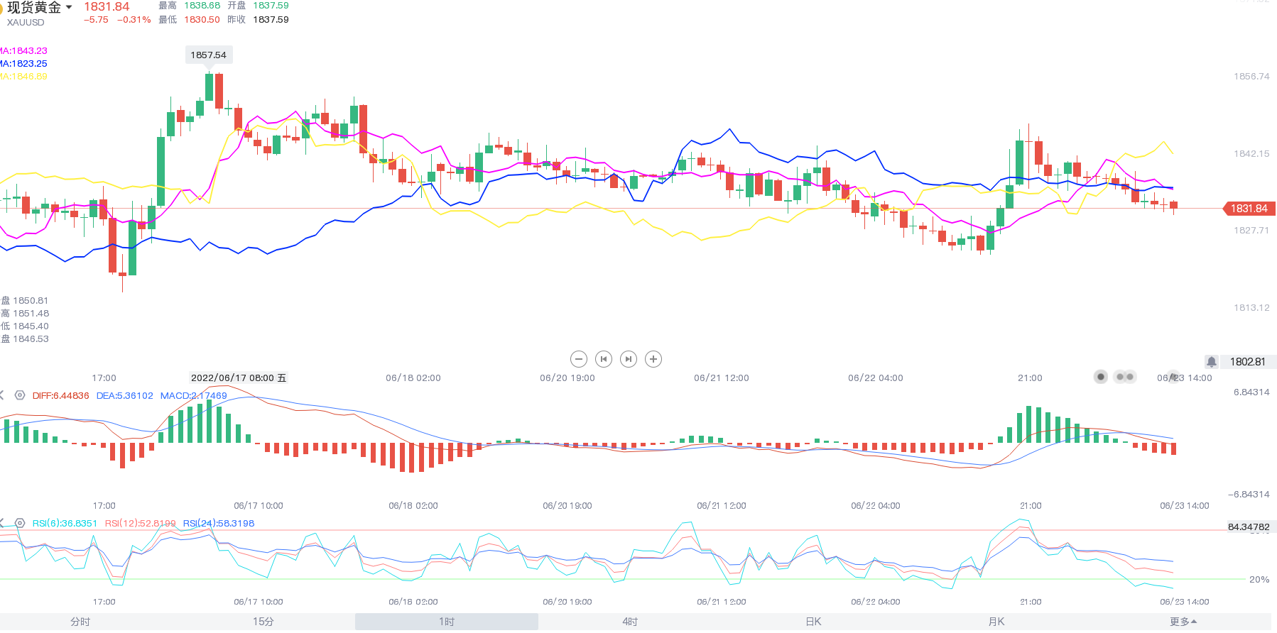Click the -5.75 price change value
Image resolution: width=1277 pixels, height=633 pixels.
pos(96,20)
